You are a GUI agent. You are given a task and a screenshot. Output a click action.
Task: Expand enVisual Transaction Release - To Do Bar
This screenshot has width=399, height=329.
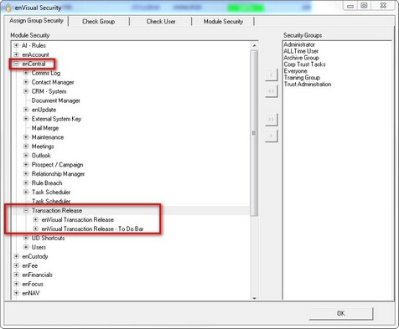tap(36, 229)
